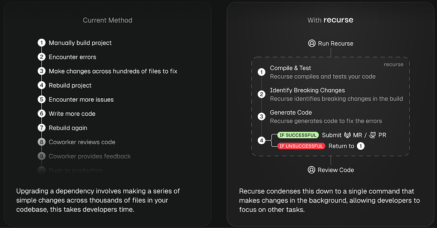
Task: Click the Encounter errors step text
Action: pos(73,57)
